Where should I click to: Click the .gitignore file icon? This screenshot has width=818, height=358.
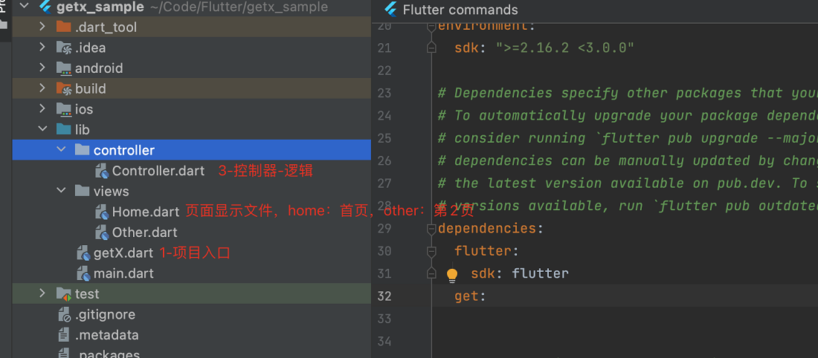pos(65,315)
